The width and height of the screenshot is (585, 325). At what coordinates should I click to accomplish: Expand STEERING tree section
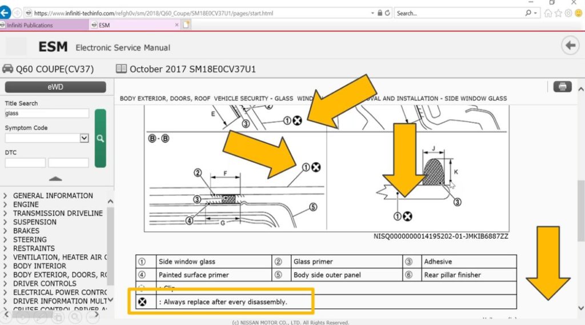(x=5, y=239)
